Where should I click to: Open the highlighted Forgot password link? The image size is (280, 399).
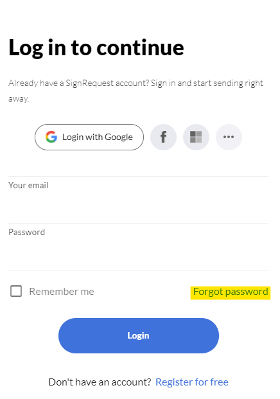[x=231, y=292]
